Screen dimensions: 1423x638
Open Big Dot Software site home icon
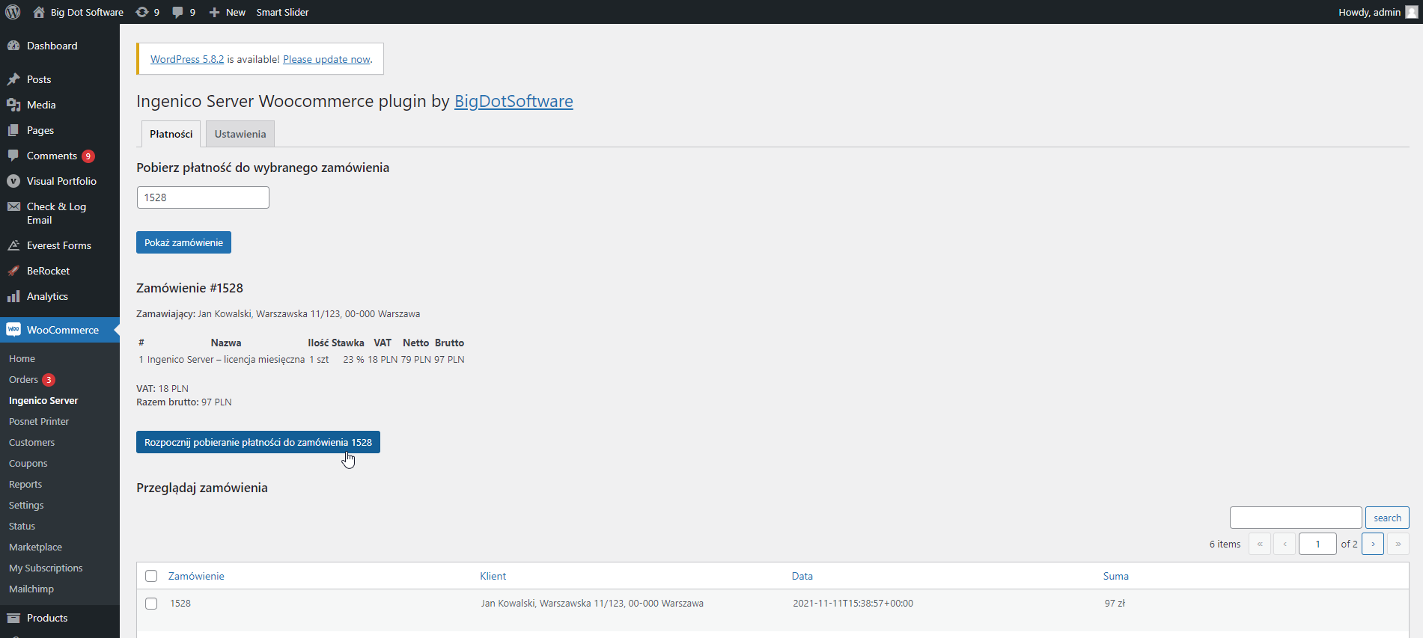click(39, 12)
